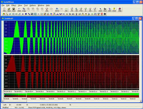Click the disabled Paste toolbar icon
The height and width of the screenshot is (109, 143).
pos(28,9)
